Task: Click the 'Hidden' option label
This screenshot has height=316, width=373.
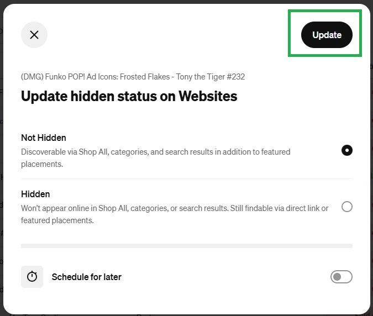Action: click(35, 194)
